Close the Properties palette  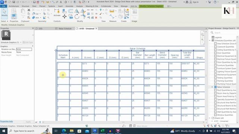33,28
